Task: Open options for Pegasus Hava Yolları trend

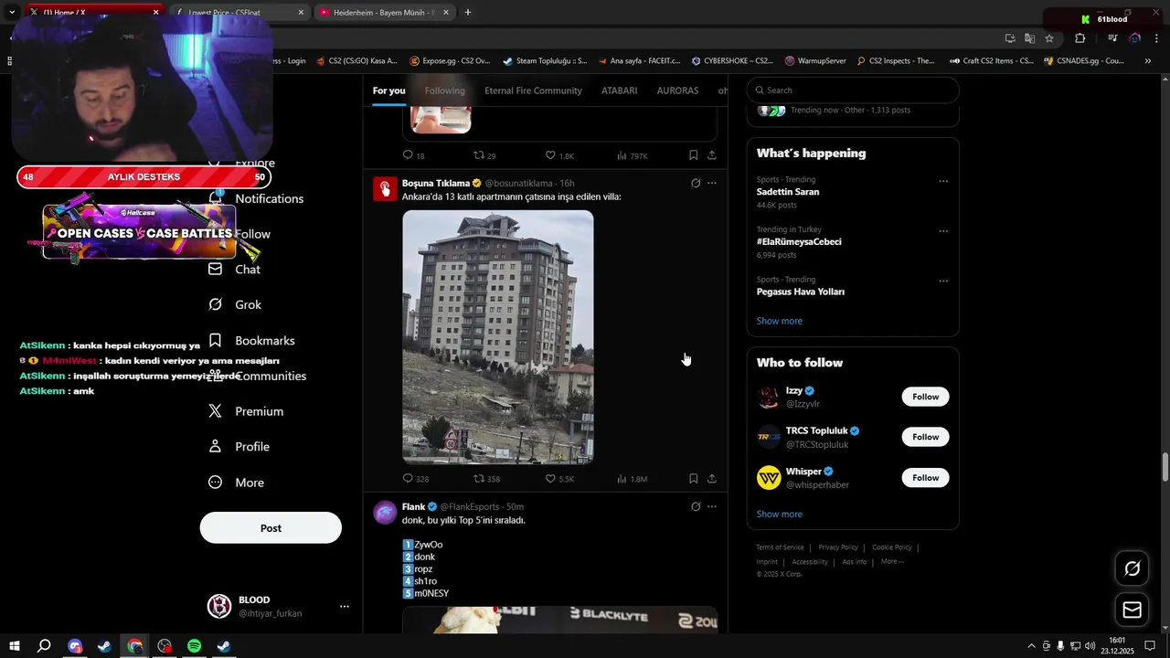Action: [943, 281]
